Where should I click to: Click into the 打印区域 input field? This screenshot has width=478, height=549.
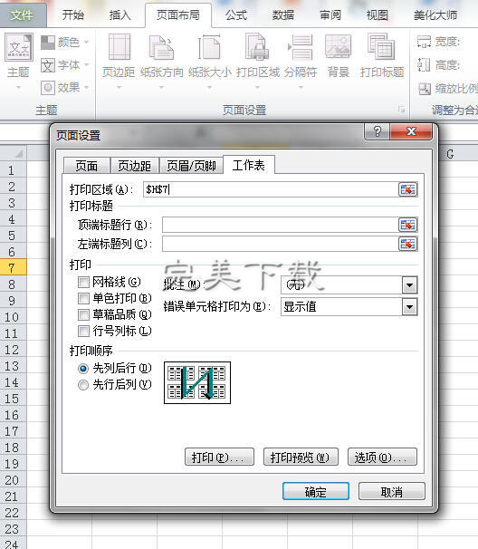click(x=271, y=189)
